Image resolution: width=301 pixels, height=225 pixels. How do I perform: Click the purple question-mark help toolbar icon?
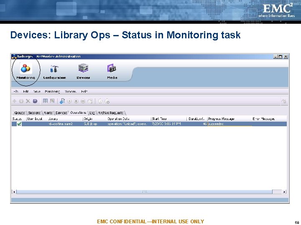click(35, 101)
